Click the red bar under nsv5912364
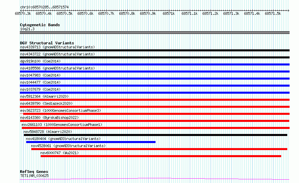This screenshot has height=183, width=299. [x=155, y=100]
